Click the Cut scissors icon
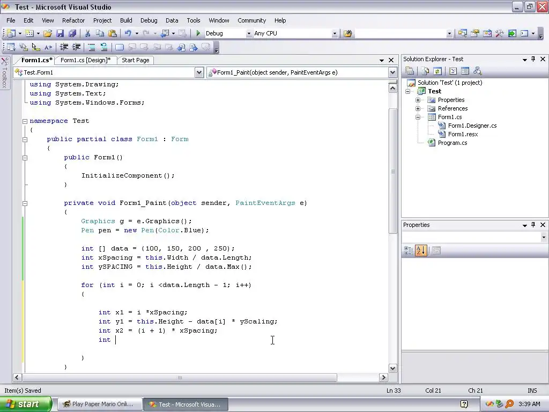549x412 pixels. pyautogui.click(x=87, y=33)
